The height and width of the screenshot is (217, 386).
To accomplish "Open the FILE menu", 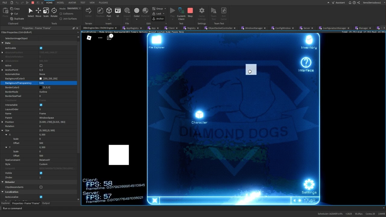I will pos(5,3).
